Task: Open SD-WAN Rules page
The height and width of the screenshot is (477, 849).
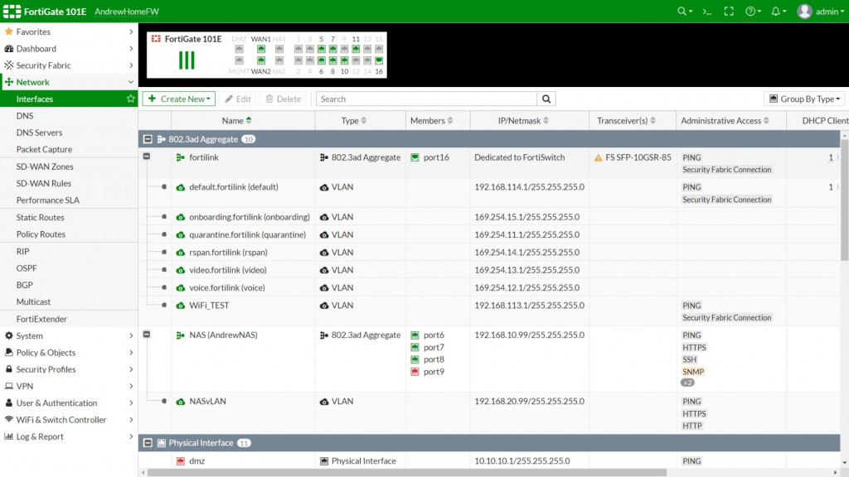Action: click(43, 183)
